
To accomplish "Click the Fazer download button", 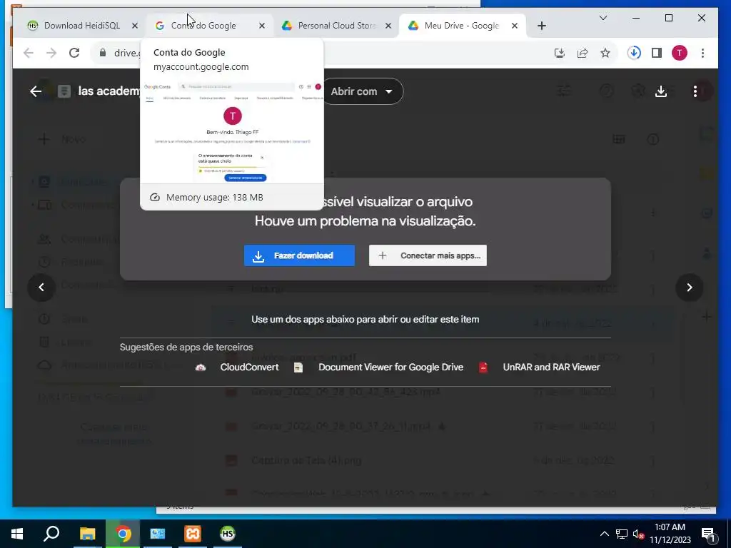I will coord(299,255).
